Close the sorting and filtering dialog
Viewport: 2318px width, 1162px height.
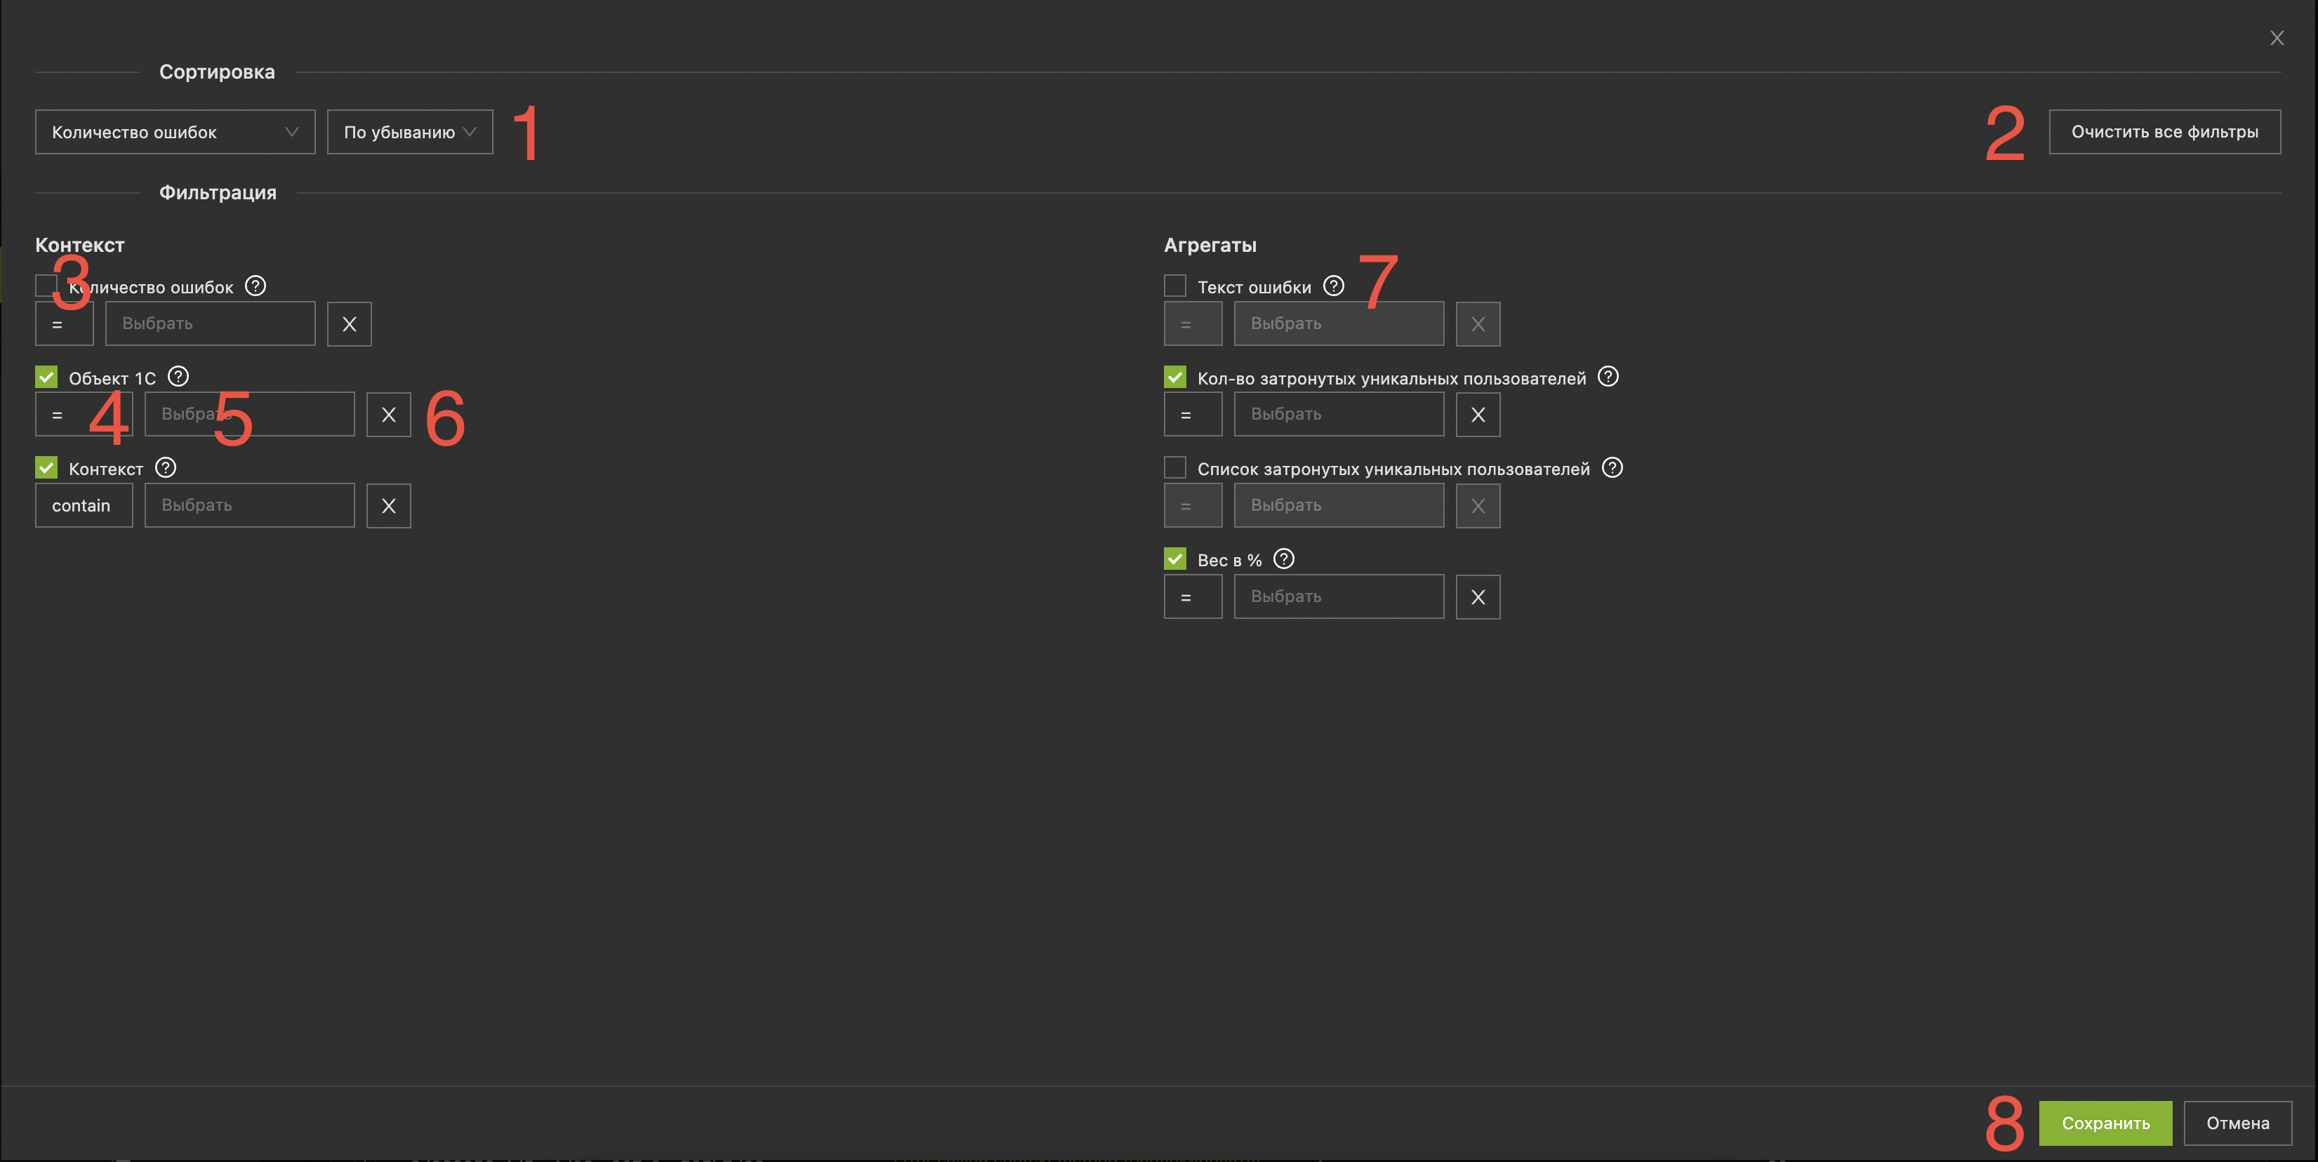pyautogui.click(x=2277, y=38)
